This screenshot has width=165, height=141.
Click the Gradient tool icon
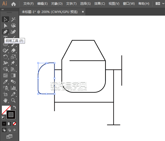(13, 75)
